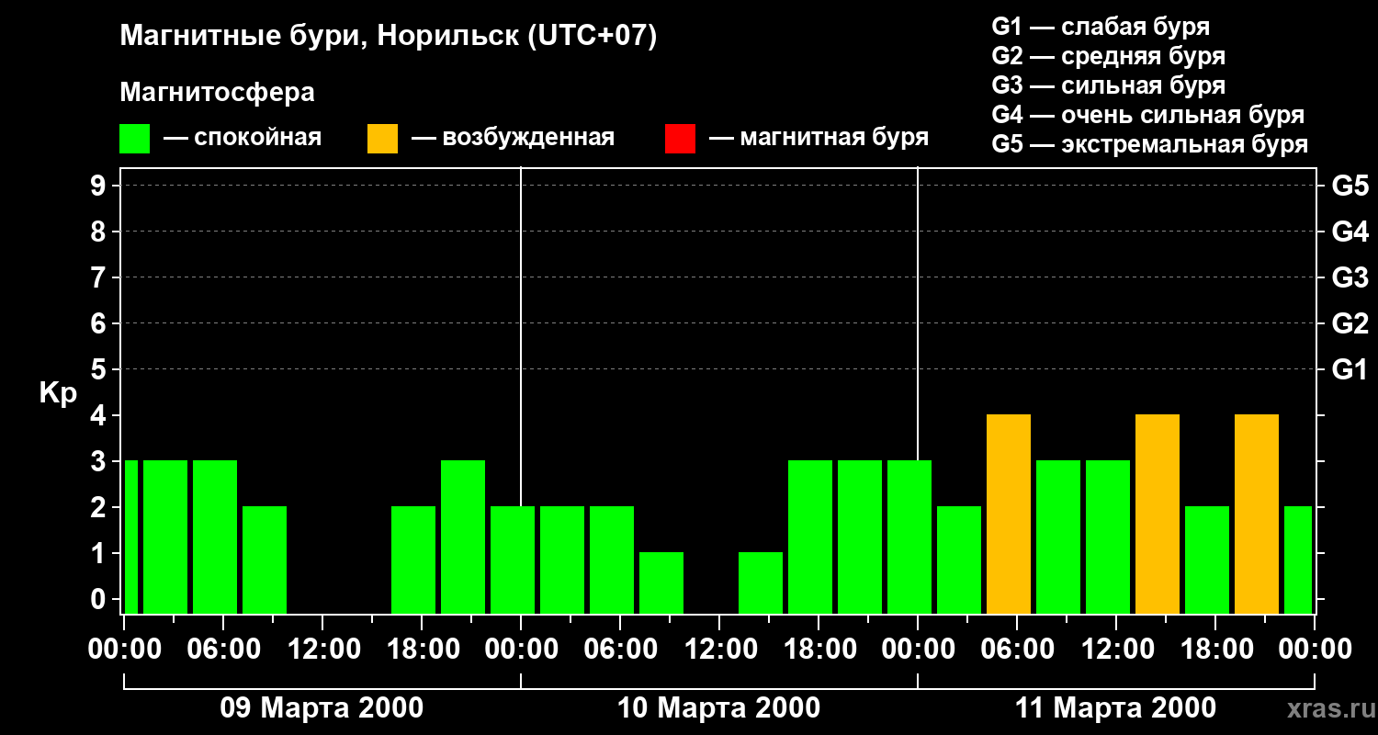The height and width of the screenshot is (735, 1378).
Task: Click the '— магнитная буря' legend label
Action: (x=819, y=139)
